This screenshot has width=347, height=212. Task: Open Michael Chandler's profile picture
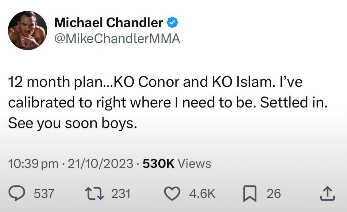point(27,31)
